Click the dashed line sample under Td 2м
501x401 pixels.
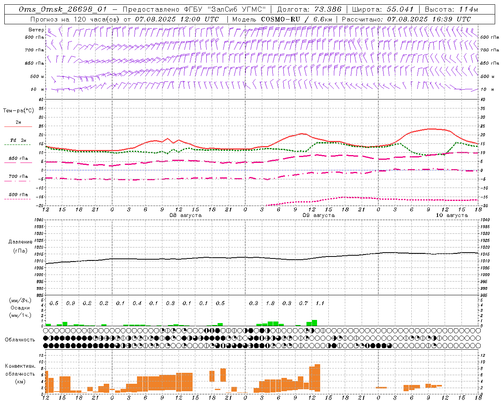pyautogui.click(x=18, y=145)
